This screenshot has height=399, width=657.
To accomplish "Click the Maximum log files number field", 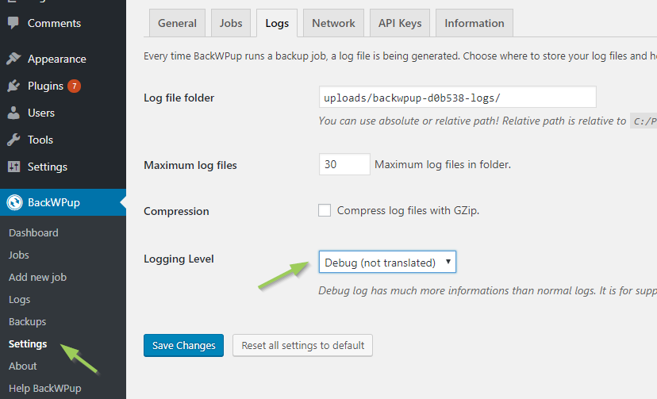I will [344, 164].
